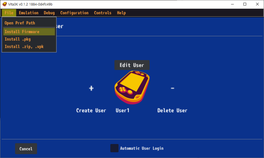The width and height of the screenshot is (264, 158).
Task: Open the Help menu
Action: (121, 13)
